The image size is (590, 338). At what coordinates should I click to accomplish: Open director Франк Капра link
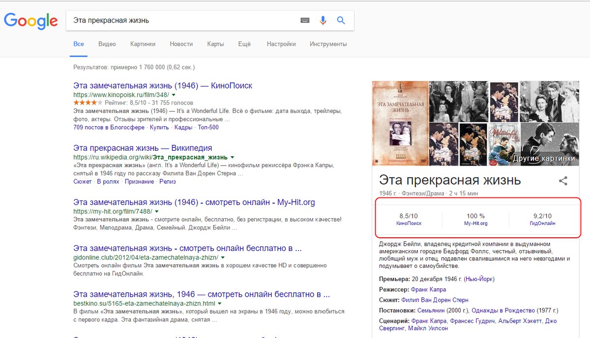pos(429,289)
